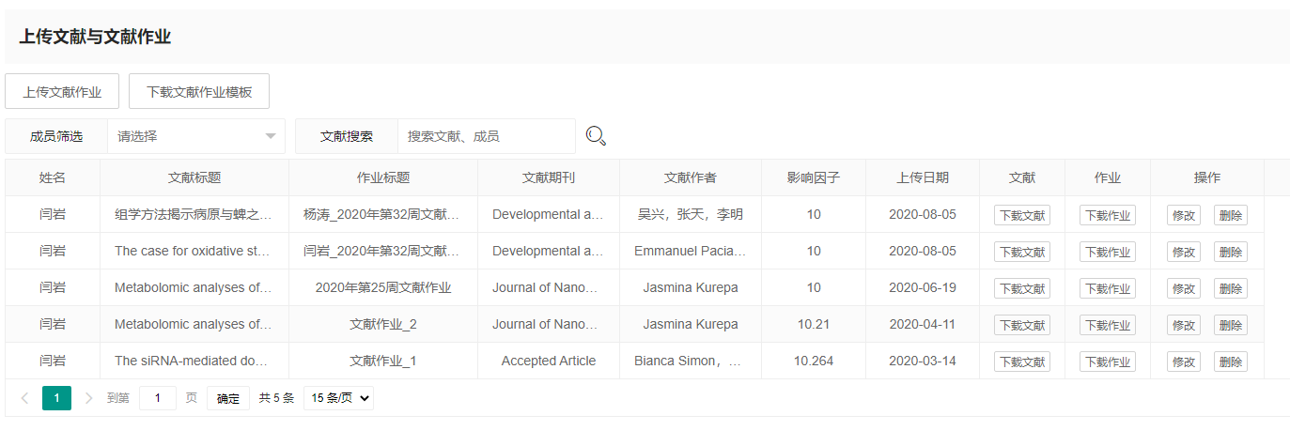Click the 成员筛选 label
This screenshot has width=1290, height=431.
(x=56, y=136)
